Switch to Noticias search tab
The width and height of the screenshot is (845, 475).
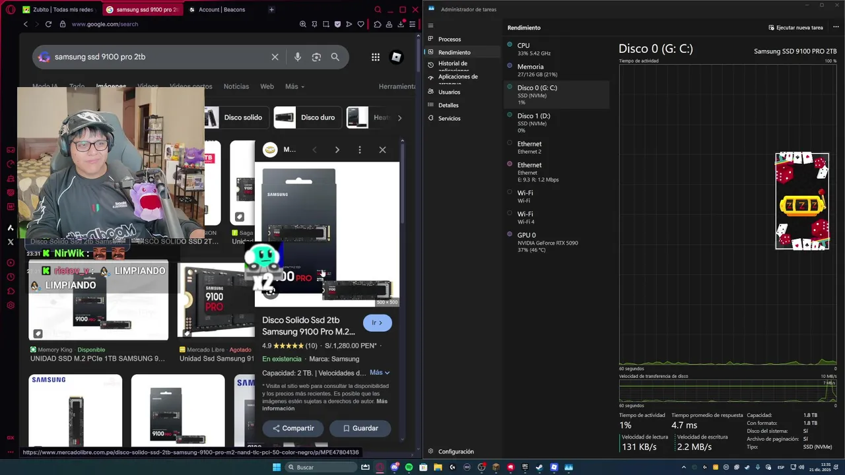(x=236, y=86)
